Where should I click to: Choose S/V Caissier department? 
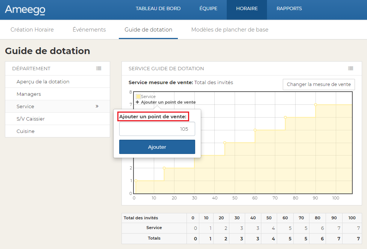[x=30, y=119]
